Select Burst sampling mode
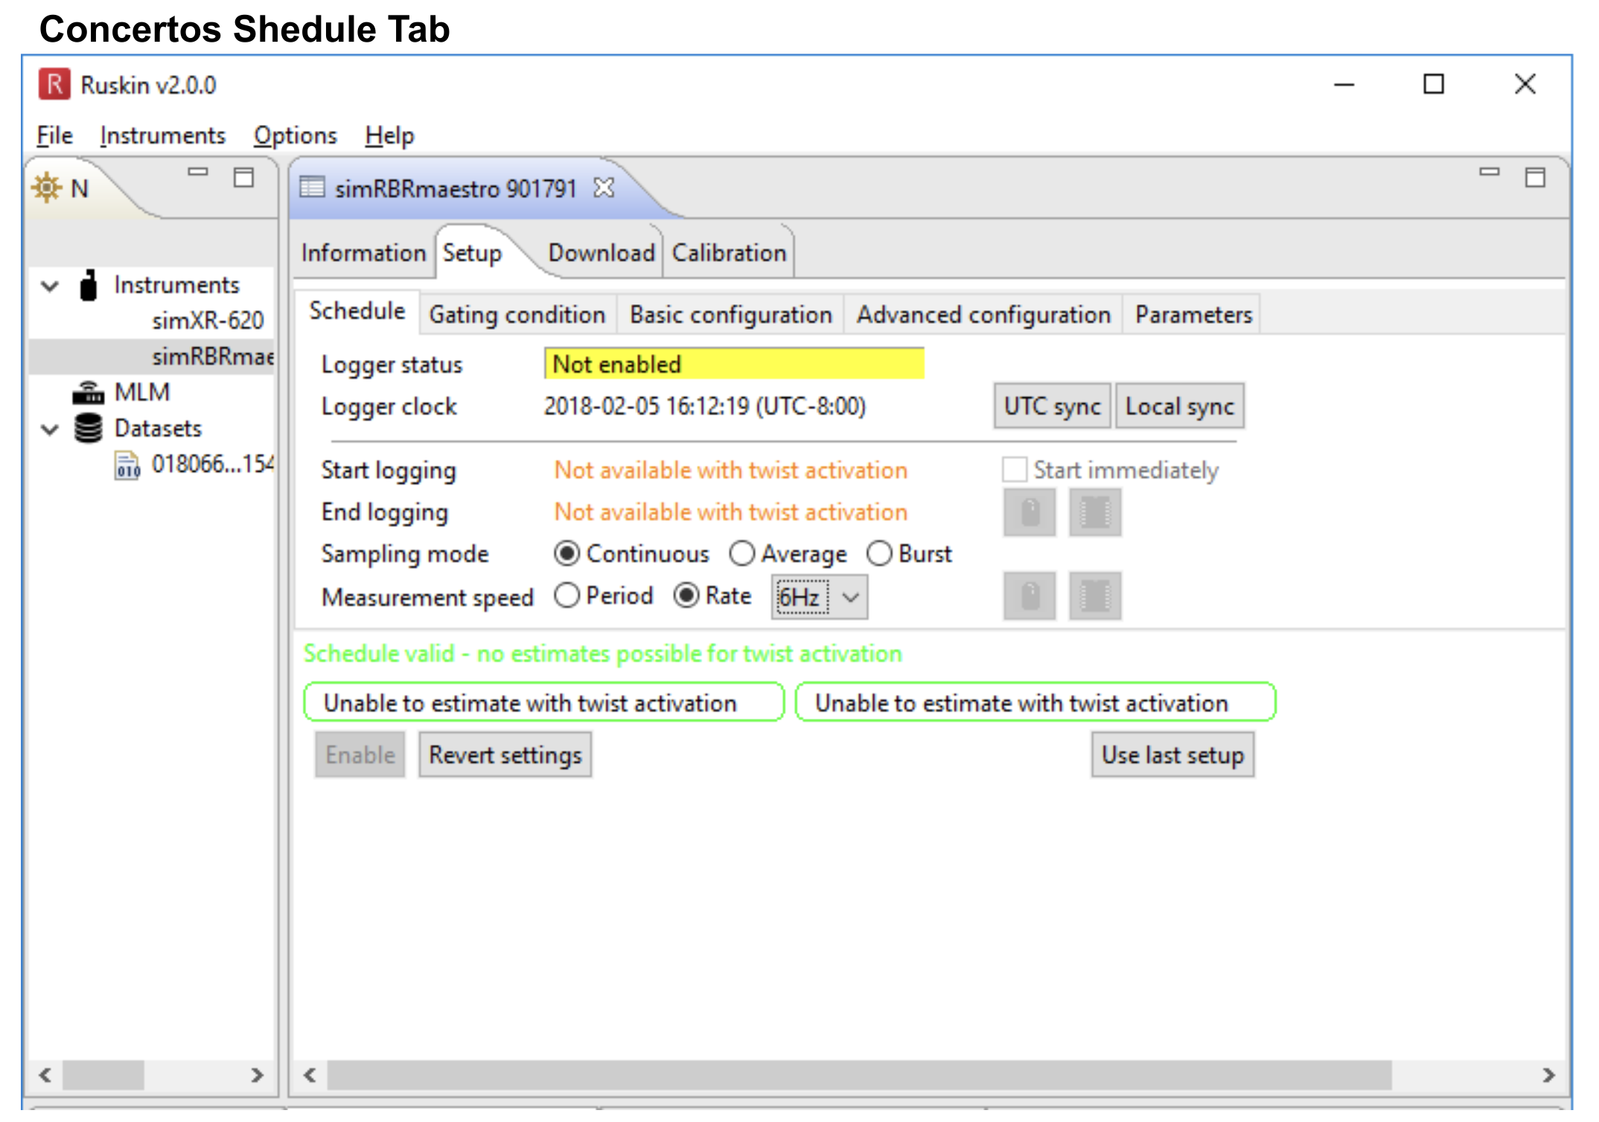The width and height of the screenshot is (1599, 1122). click(x=879, y=554)
